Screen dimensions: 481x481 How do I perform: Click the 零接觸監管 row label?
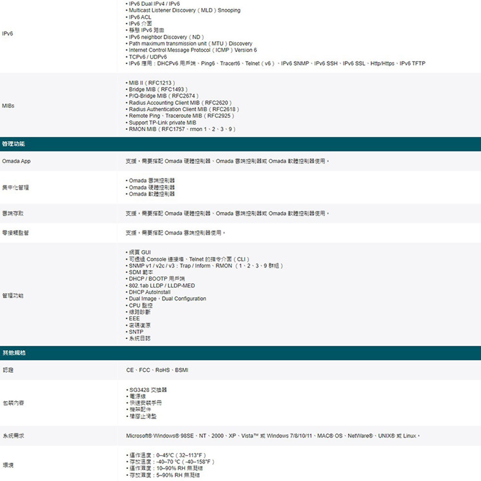(x=15, y=233)
